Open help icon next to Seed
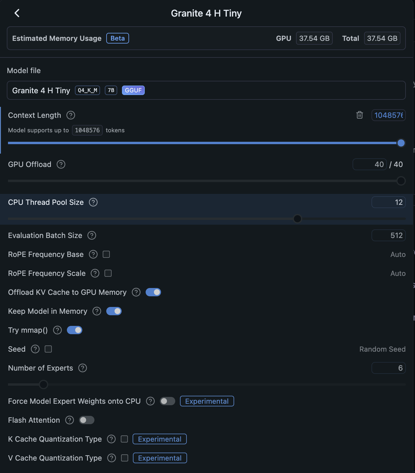 35,349
